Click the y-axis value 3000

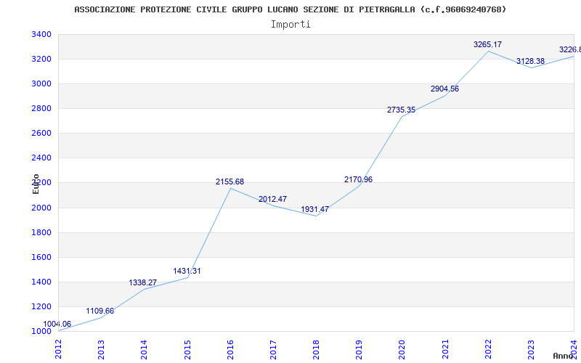pos(41,83)
